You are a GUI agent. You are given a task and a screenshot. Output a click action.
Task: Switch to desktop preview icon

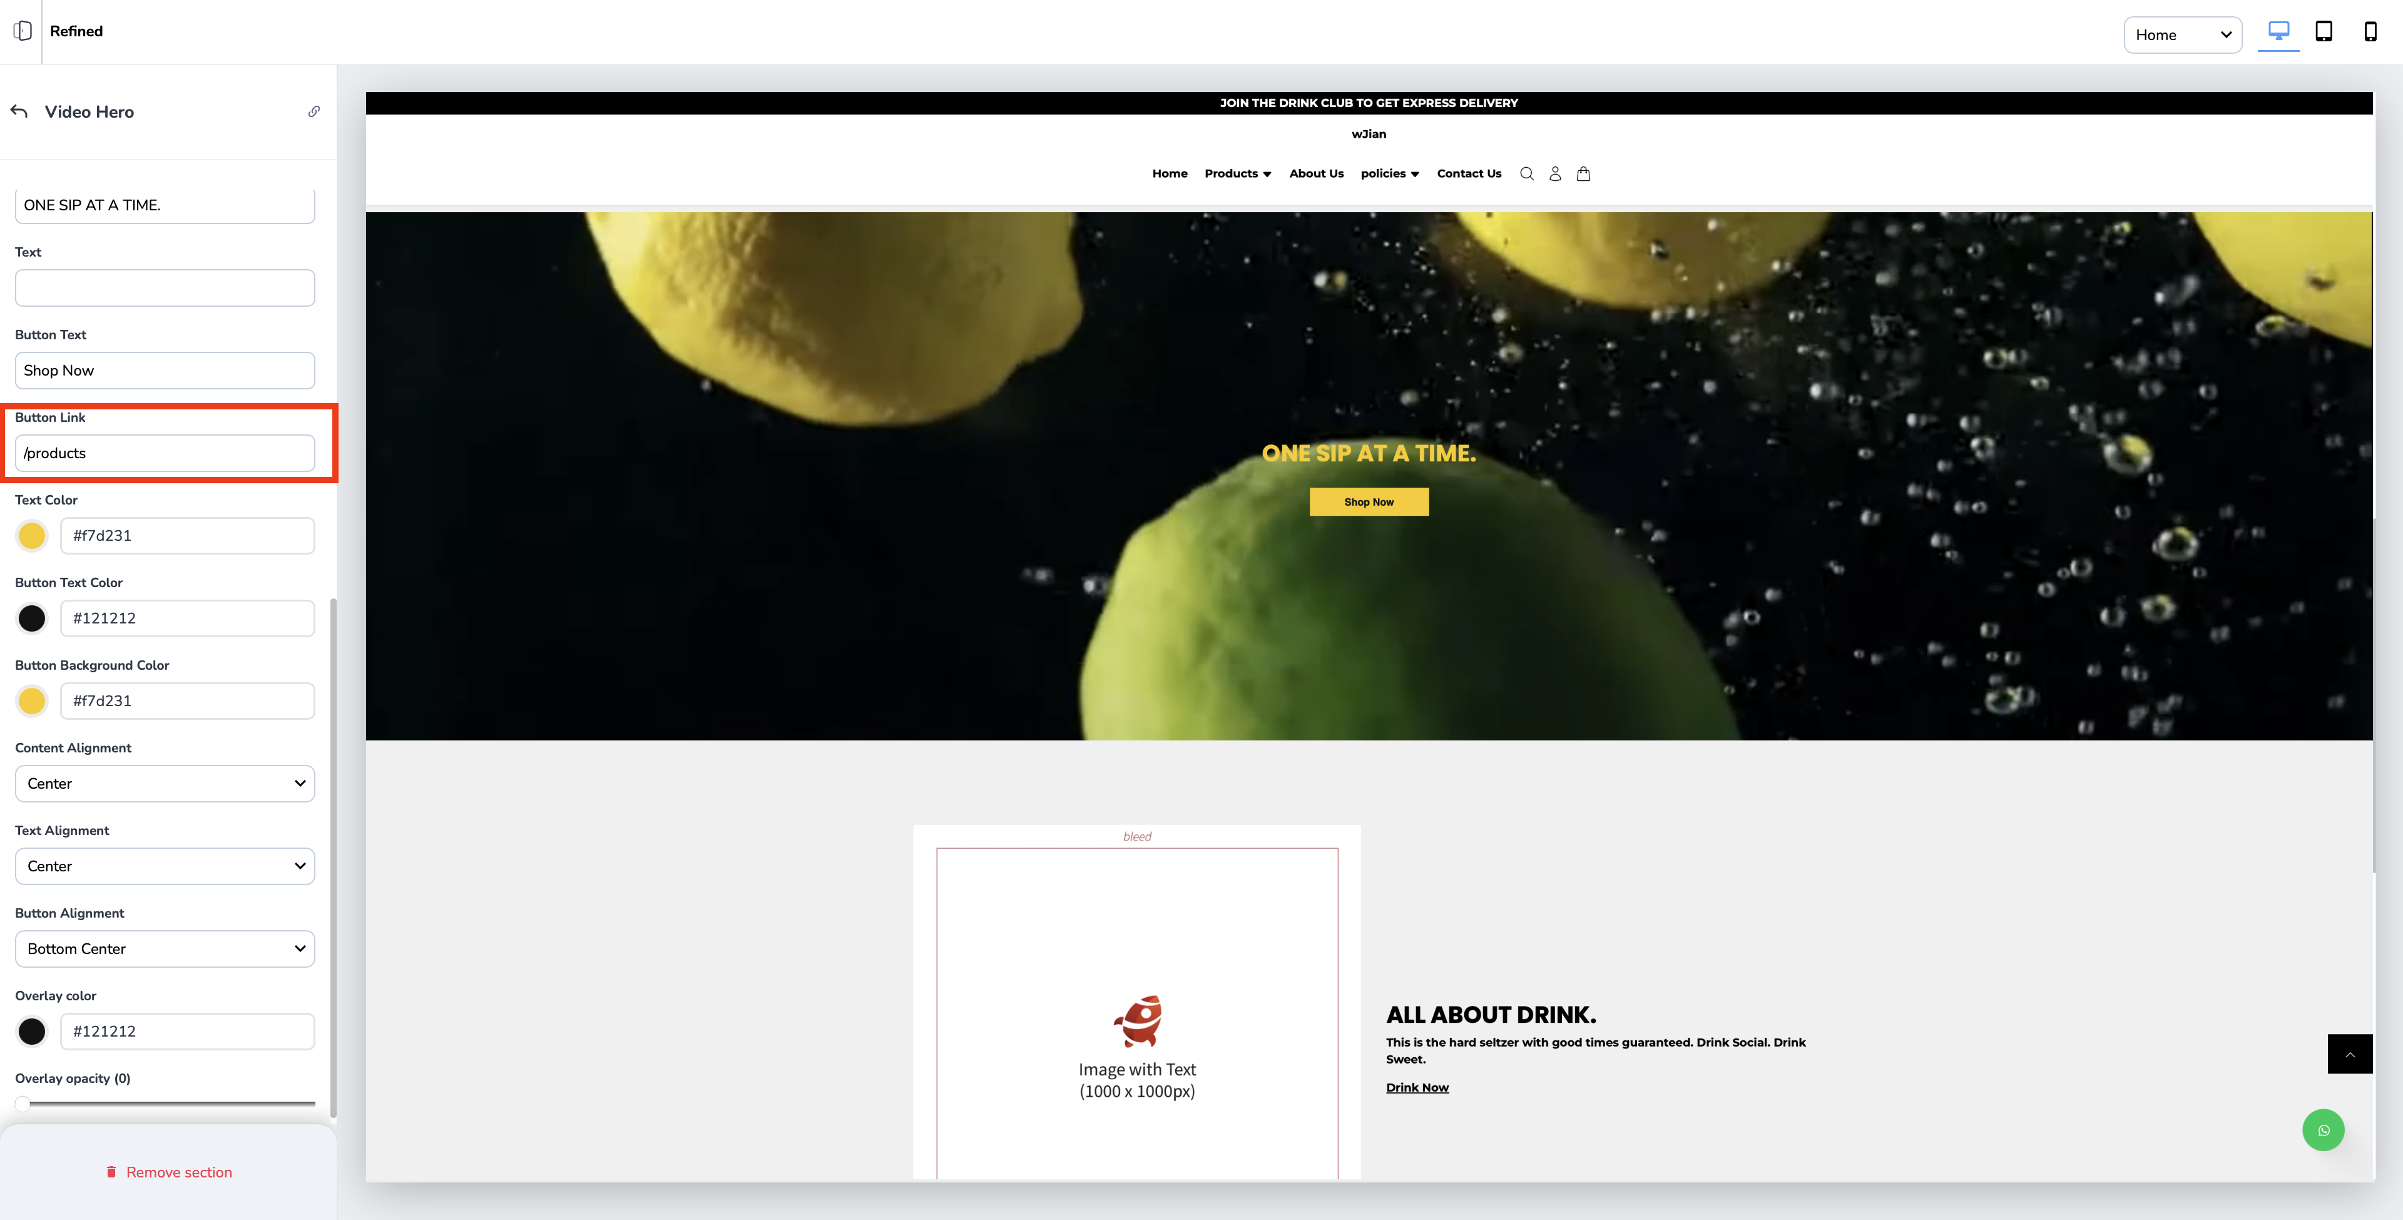point(2278,32)
